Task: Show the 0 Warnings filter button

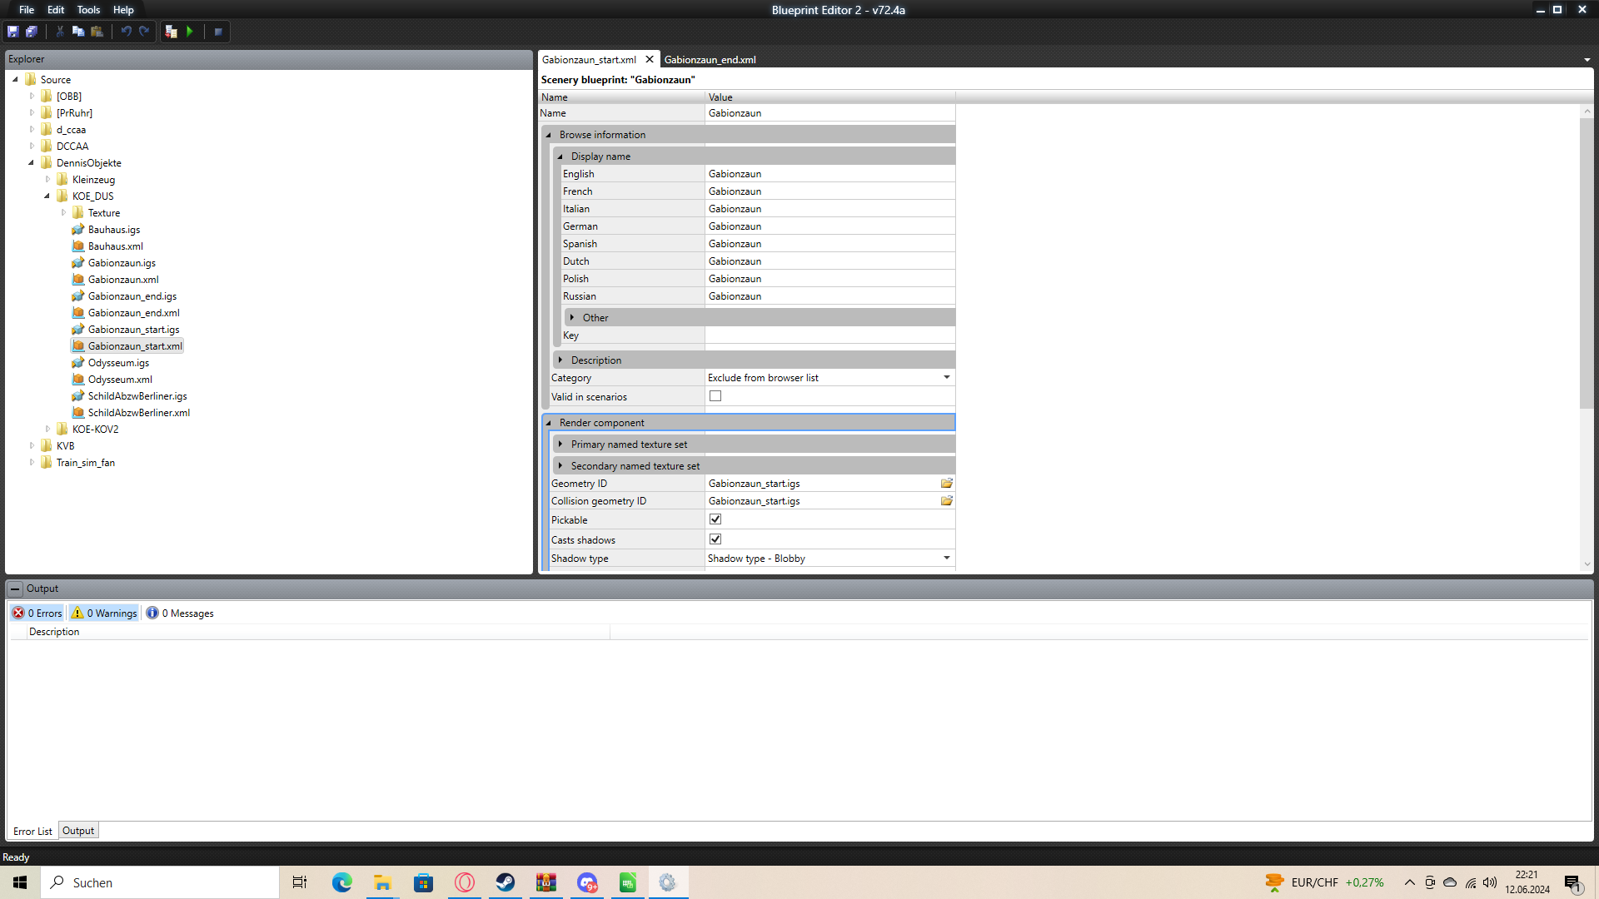Action: click(105, 613)
